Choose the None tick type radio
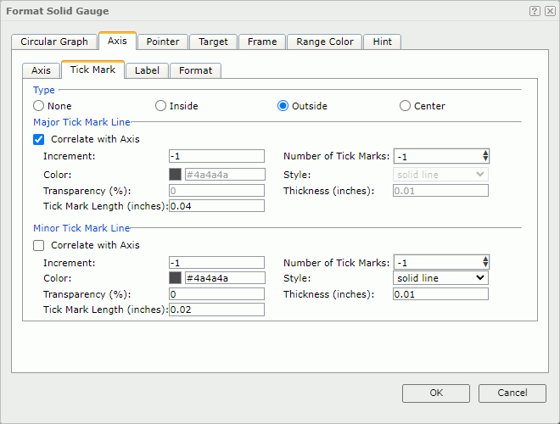 point(38,106)
